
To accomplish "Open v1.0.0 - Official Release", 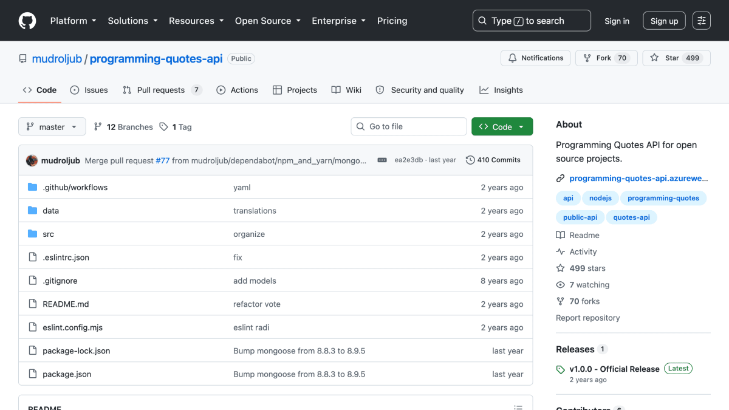I will [x=614, y=369].
